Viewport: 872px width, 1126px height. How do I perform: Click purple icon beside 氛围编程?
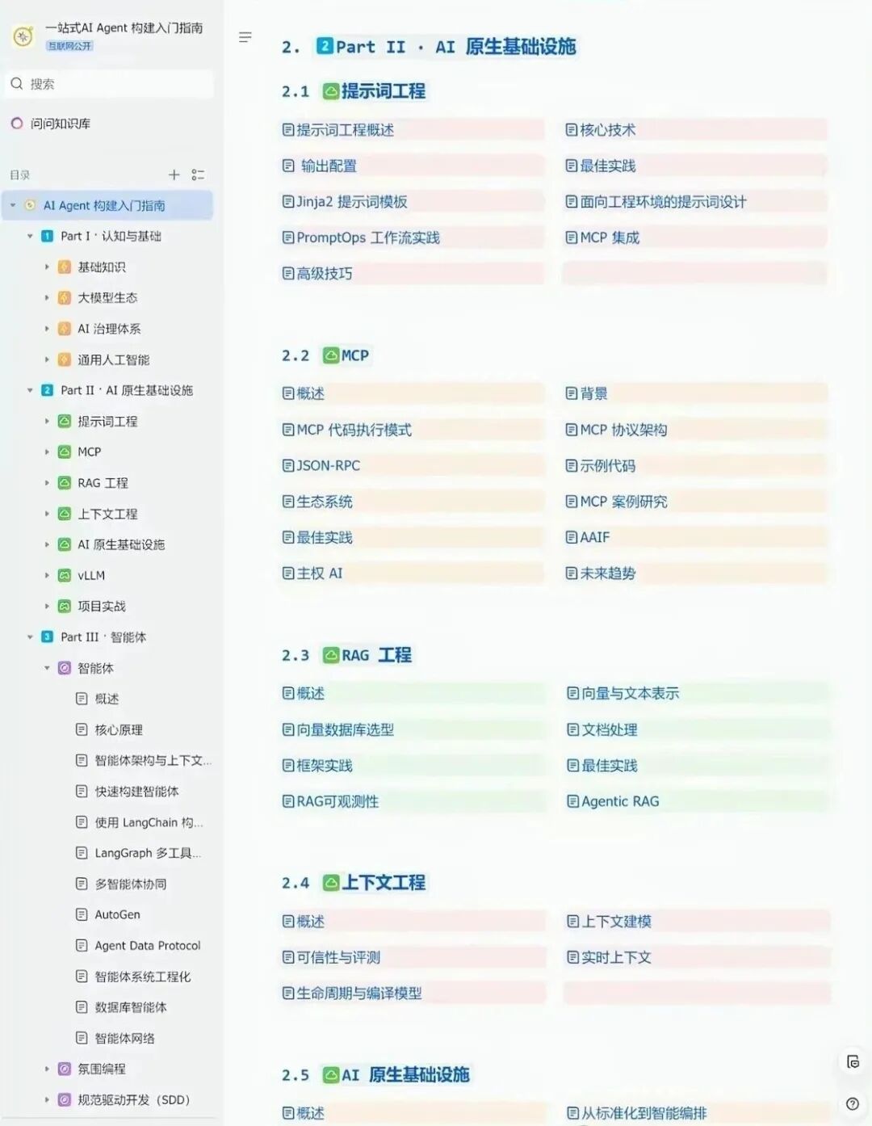65,1069
